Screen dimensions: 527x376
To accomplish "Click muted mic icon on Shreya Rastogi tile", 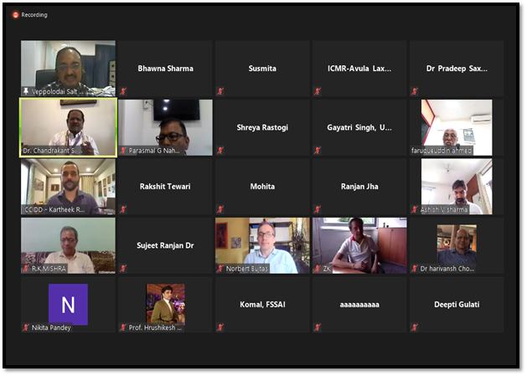I will (x=220, y=150).
